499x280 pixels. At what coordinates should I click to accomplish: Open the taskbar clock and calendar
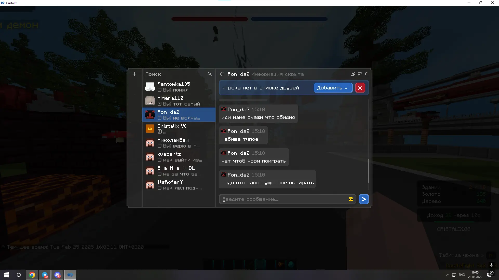pos(475,275)
